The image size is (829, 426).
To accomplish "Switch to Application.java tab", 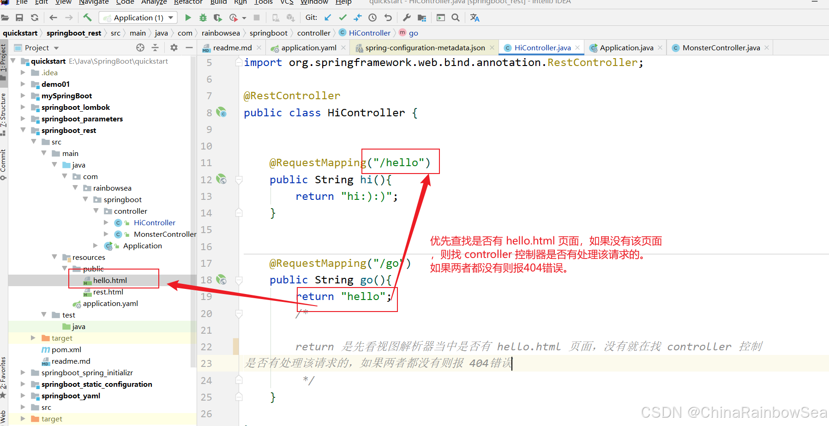I will (x=626, y=48).
